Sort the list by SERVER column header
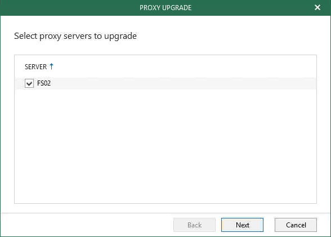This screenshot has height=237, width=331. tap(35, 66)
